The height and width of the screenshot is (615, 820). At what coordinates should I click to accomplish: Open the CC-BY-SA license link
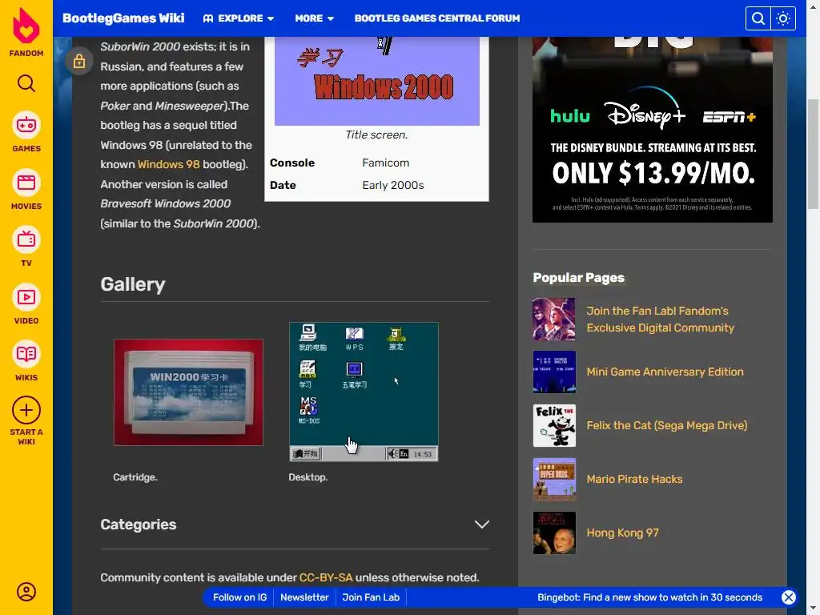326,577
